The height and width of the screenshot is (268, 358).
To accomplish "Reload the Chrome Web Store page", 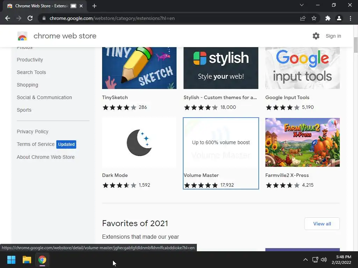I will (30, 18).
